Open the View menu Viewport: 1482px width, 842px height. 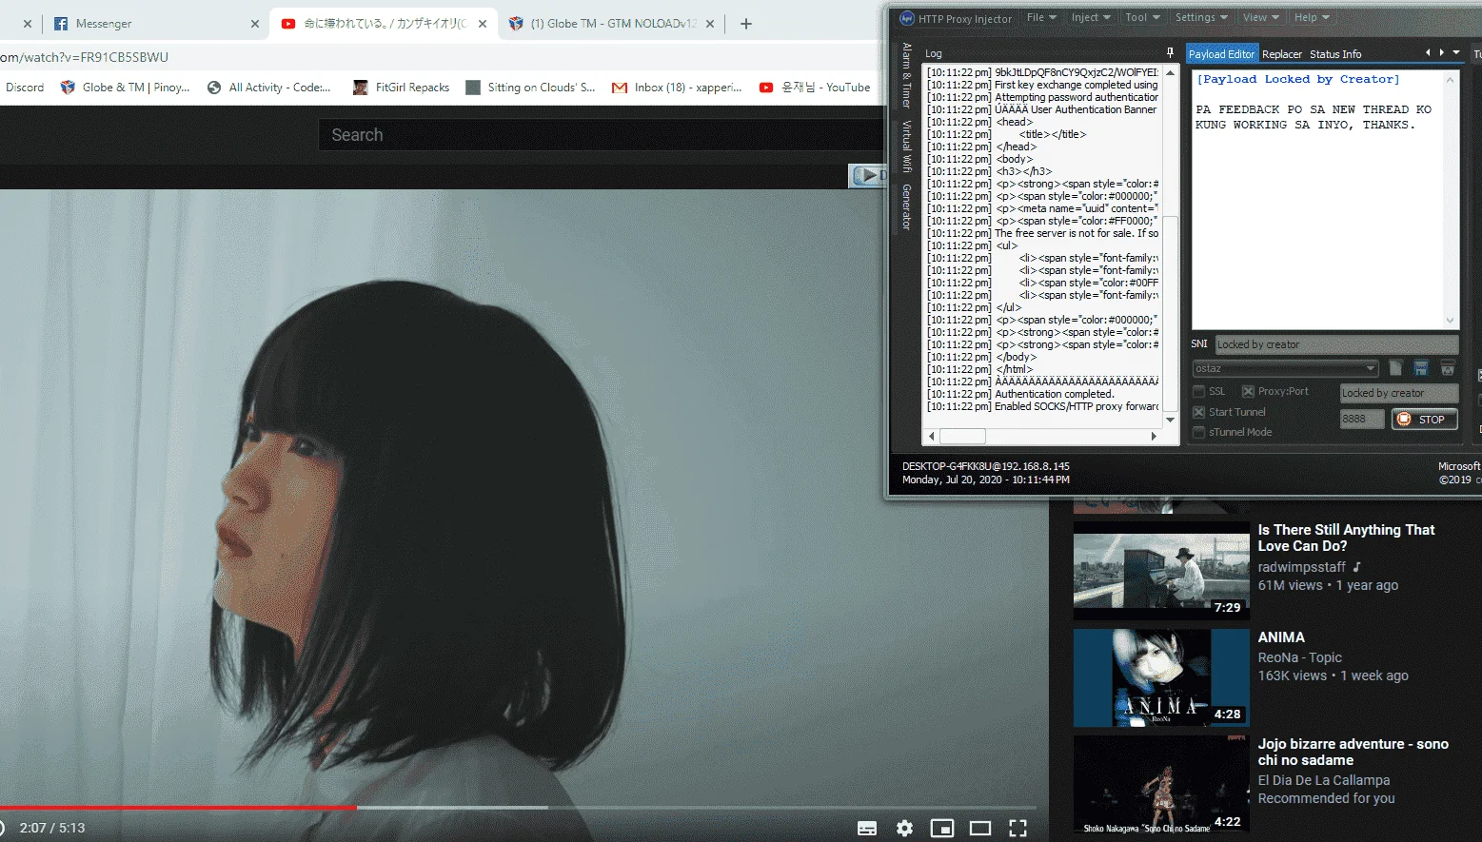[1260, 17]
